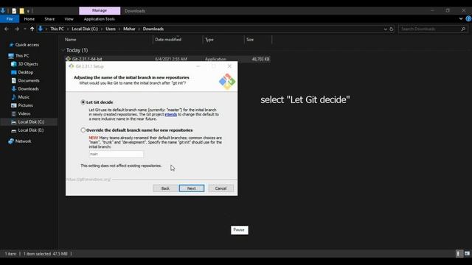
Task: Click quick access toolbar new folder icon
Action: (x=21, y=11)
